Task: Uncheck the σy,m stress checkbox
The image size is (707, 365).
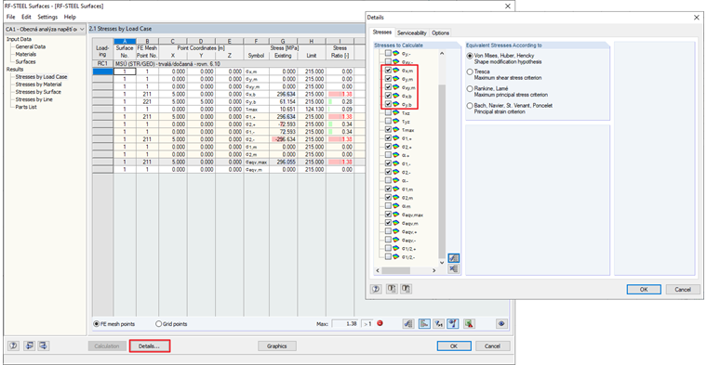Action: pyautogui.click(x=388, y=79)
